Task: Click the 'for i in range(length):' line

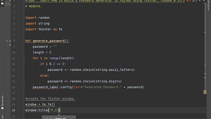Action: pyautogui.click(x=54, y=58)
